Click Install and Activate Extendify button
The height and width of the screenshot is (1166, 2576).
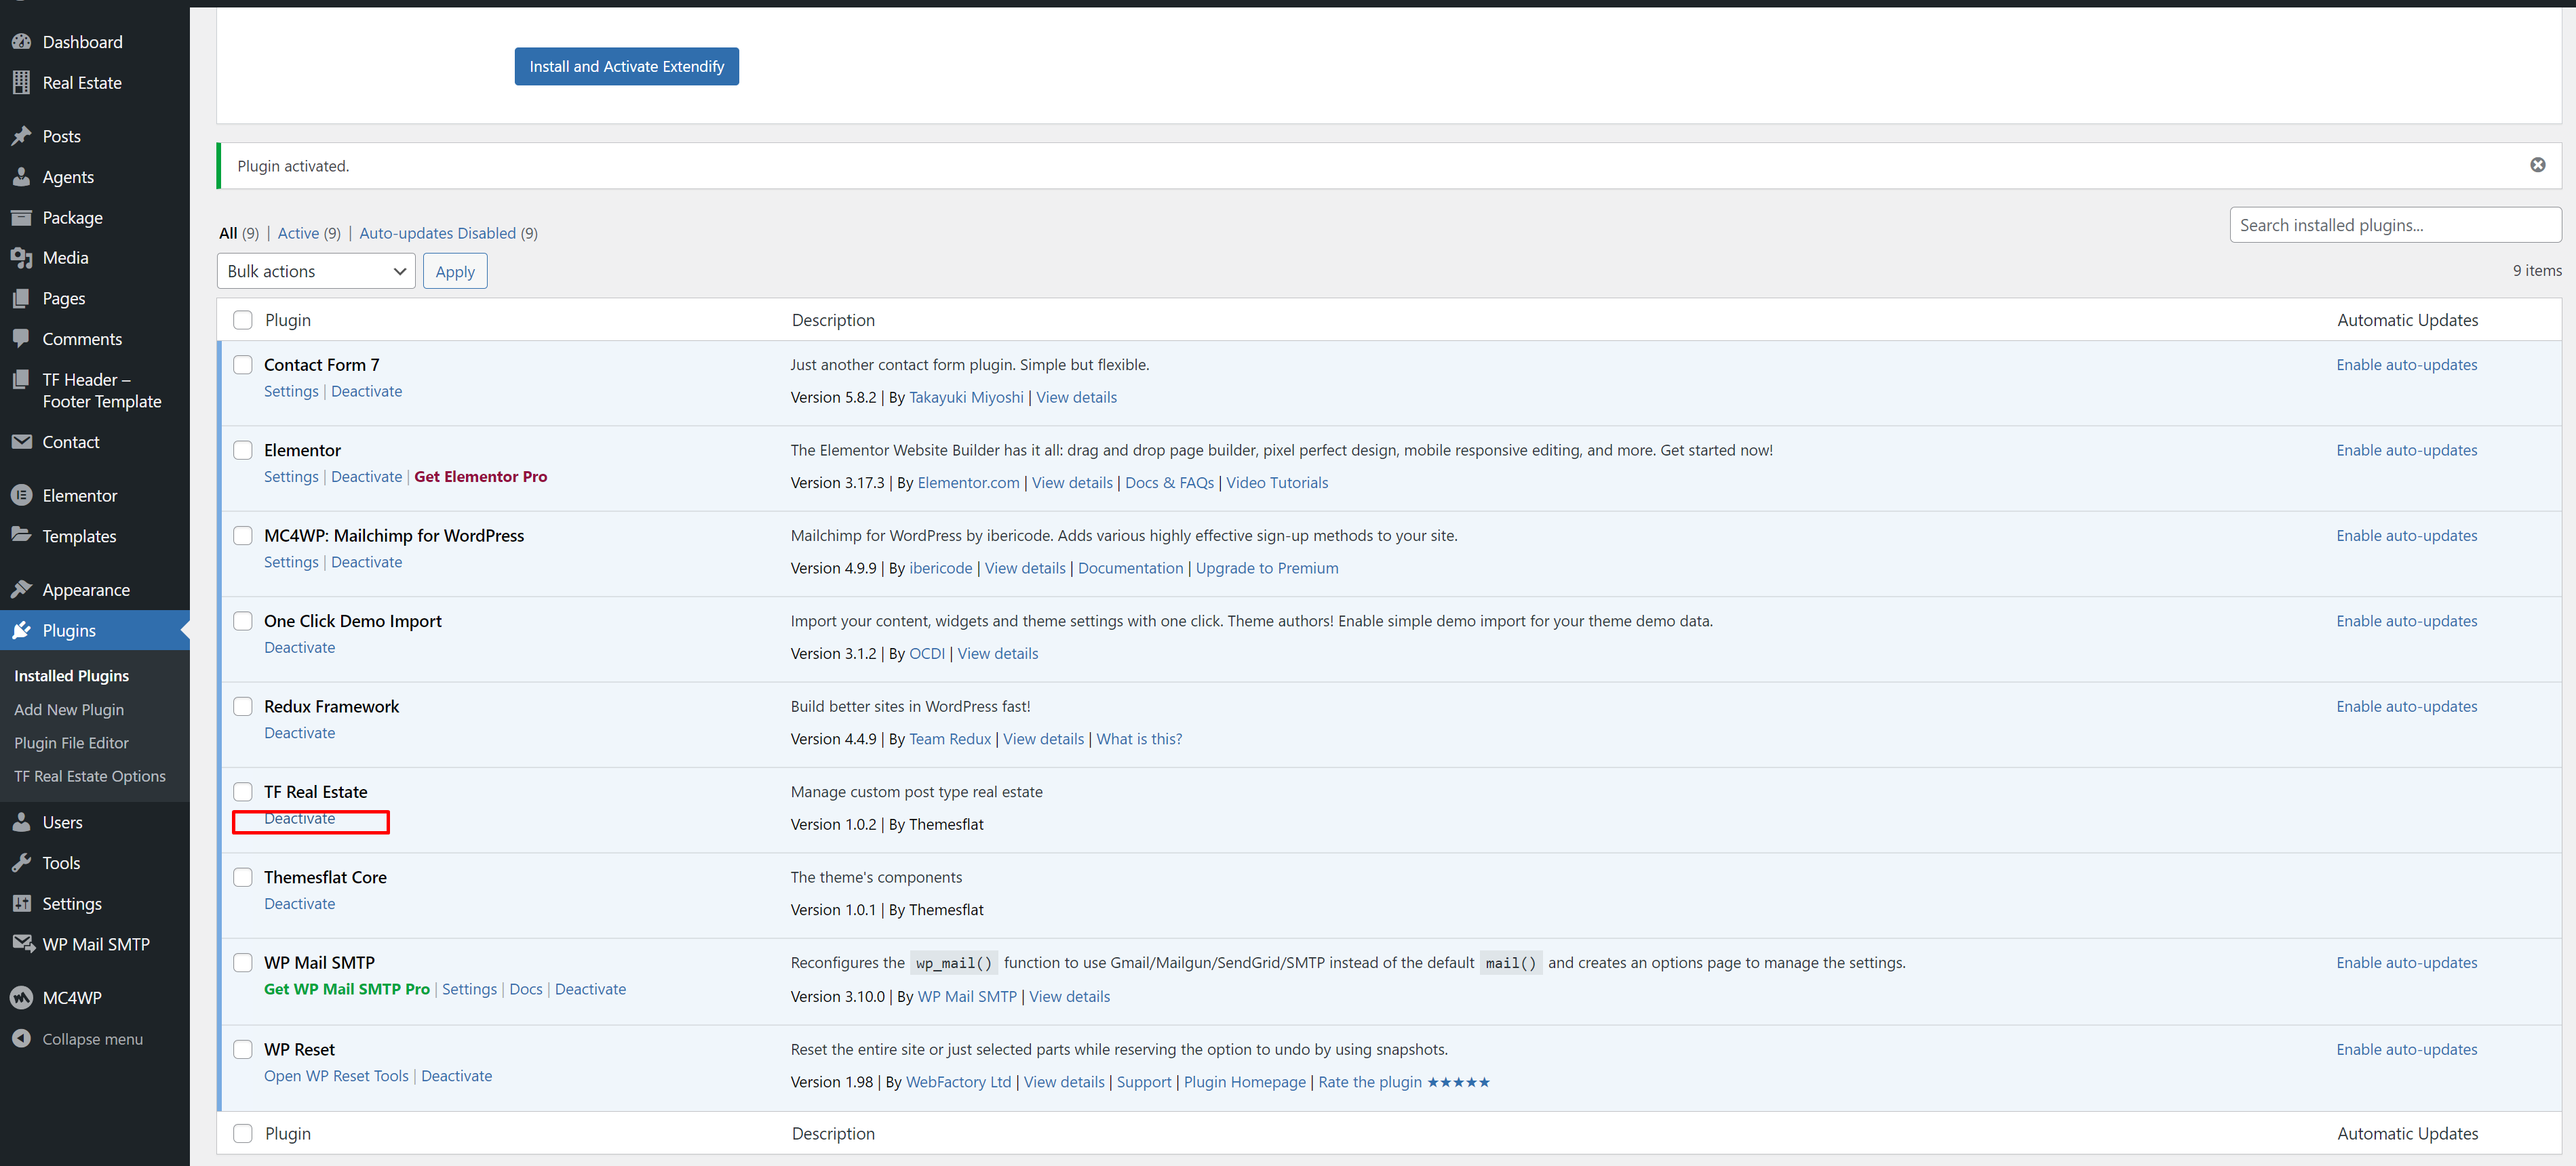626,67
